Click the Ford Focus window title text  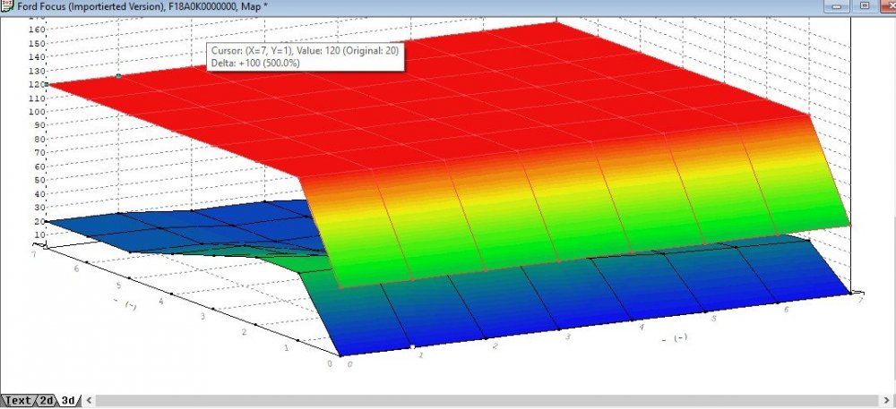144,7
